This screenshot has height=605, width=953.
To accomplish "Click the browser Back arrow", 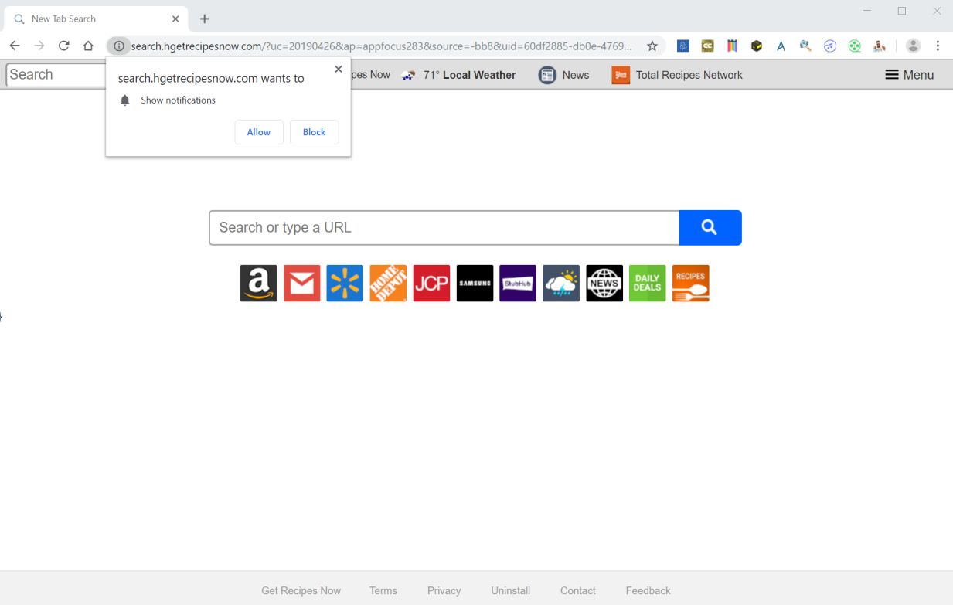I will pyautogui.click(x=15, y=46).
